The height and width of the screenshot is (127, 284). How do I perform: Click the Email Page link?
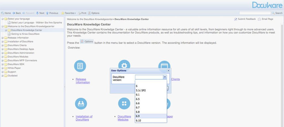[x=266, y=19]
